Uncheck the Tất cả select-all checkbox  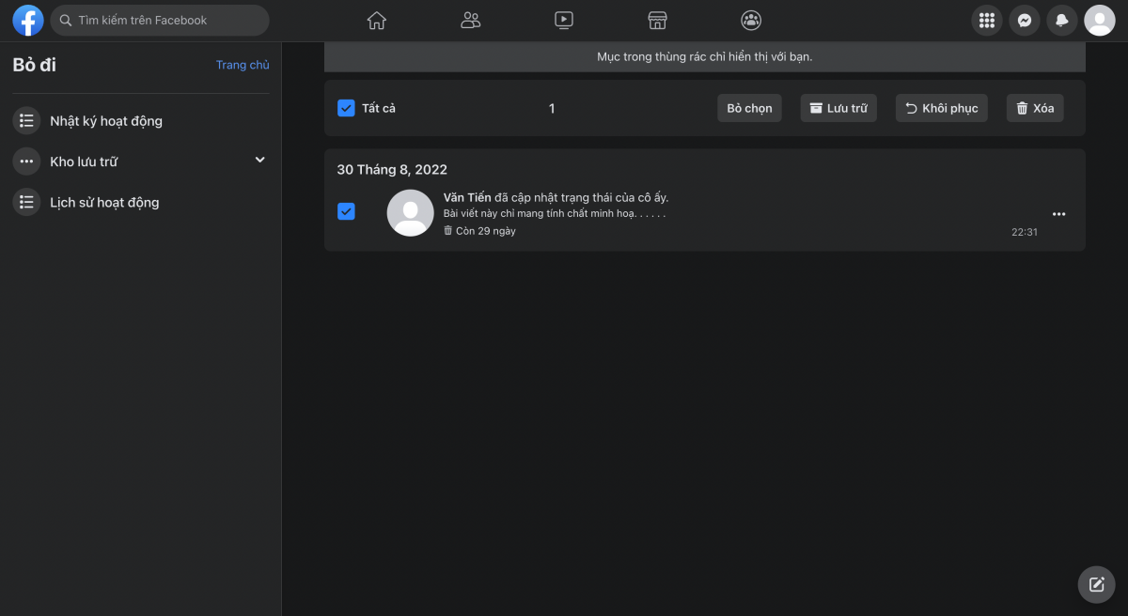pos(346,108)
